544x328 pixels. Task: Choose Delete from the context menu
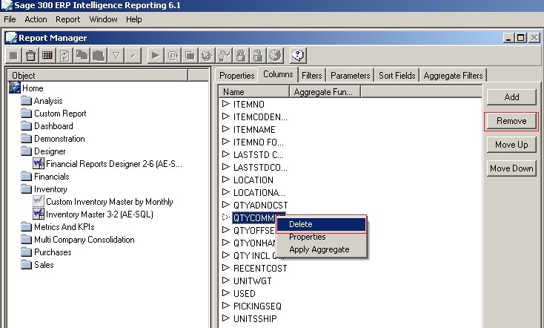321,224
